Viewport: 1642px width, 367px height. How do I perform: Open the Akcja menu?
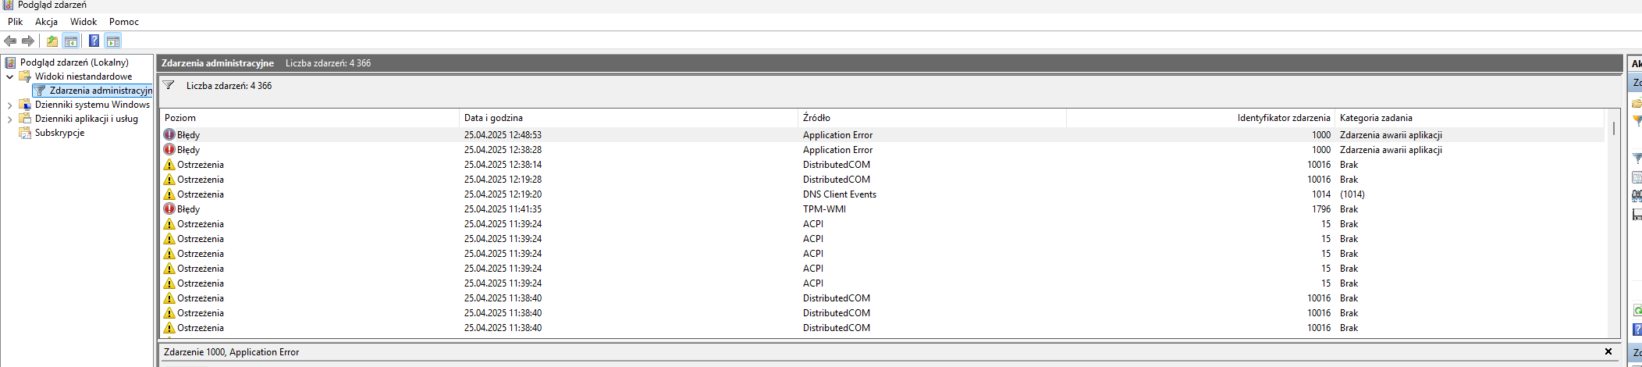(46, 22)
